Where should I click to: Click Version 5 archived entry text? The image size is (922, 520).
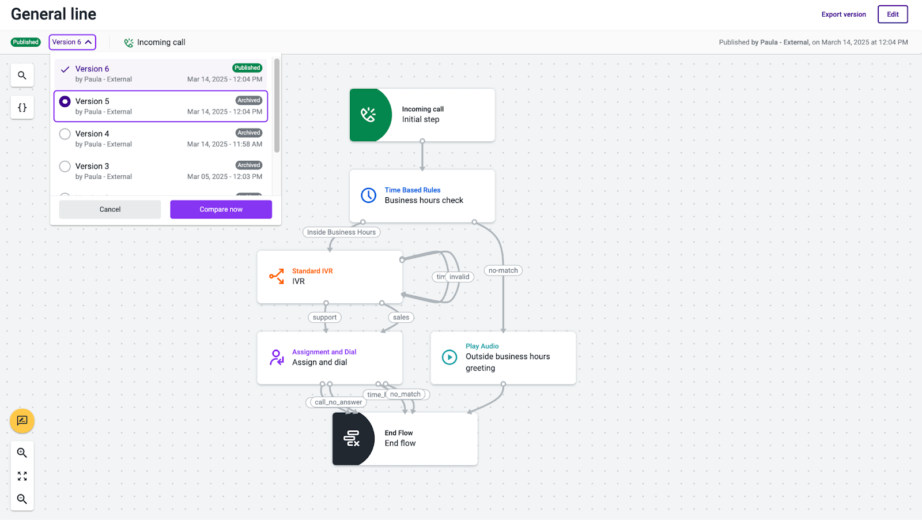pos(92,101)
